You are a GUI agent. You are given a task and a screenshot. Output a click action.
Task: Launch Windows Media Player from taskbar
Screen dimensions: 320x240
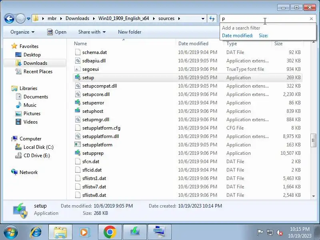point(84,232)
